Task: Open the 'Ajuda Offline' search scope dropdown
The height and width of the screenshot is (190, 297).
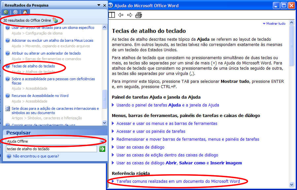Action: (102, 141)
